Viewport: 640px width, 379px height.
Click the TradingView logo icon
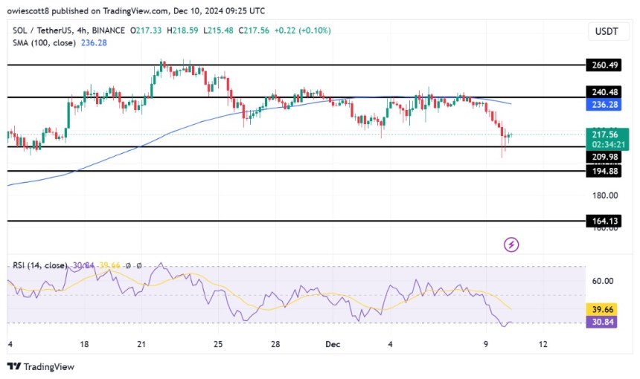click(14, 366)
